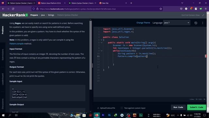209x118 pixels.
Task: Close the Pattern Java Platform SE tab
Action: (65, 3)
